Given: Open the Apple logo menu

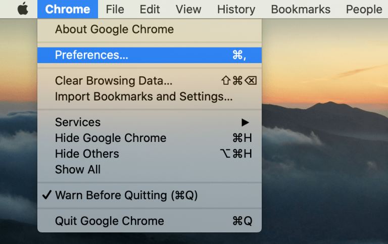Looking at the screenshot, I should [x=23, y=9].
